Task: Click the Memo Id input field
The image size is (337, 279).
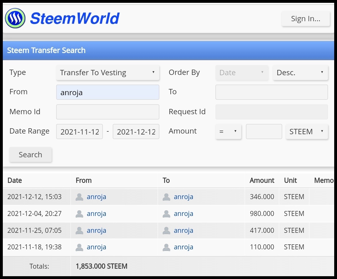Action: click(x=108, y=112)
